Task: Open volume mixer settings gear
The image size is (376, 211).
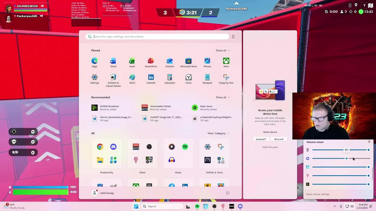Action: [369, 142]
